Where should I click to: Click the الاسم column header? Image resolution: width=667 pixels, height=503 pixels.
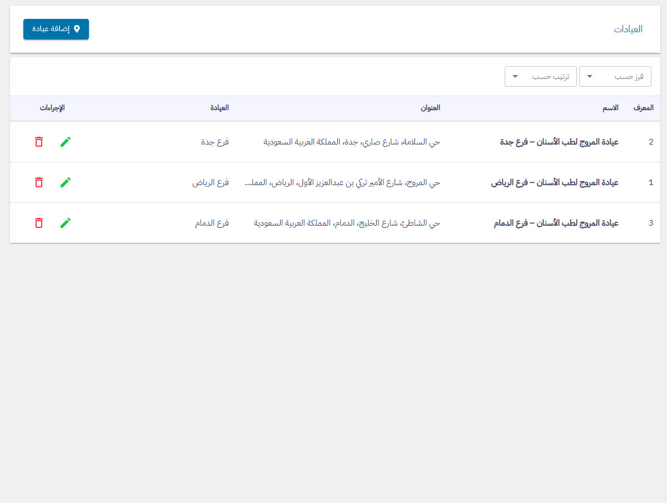611,108
